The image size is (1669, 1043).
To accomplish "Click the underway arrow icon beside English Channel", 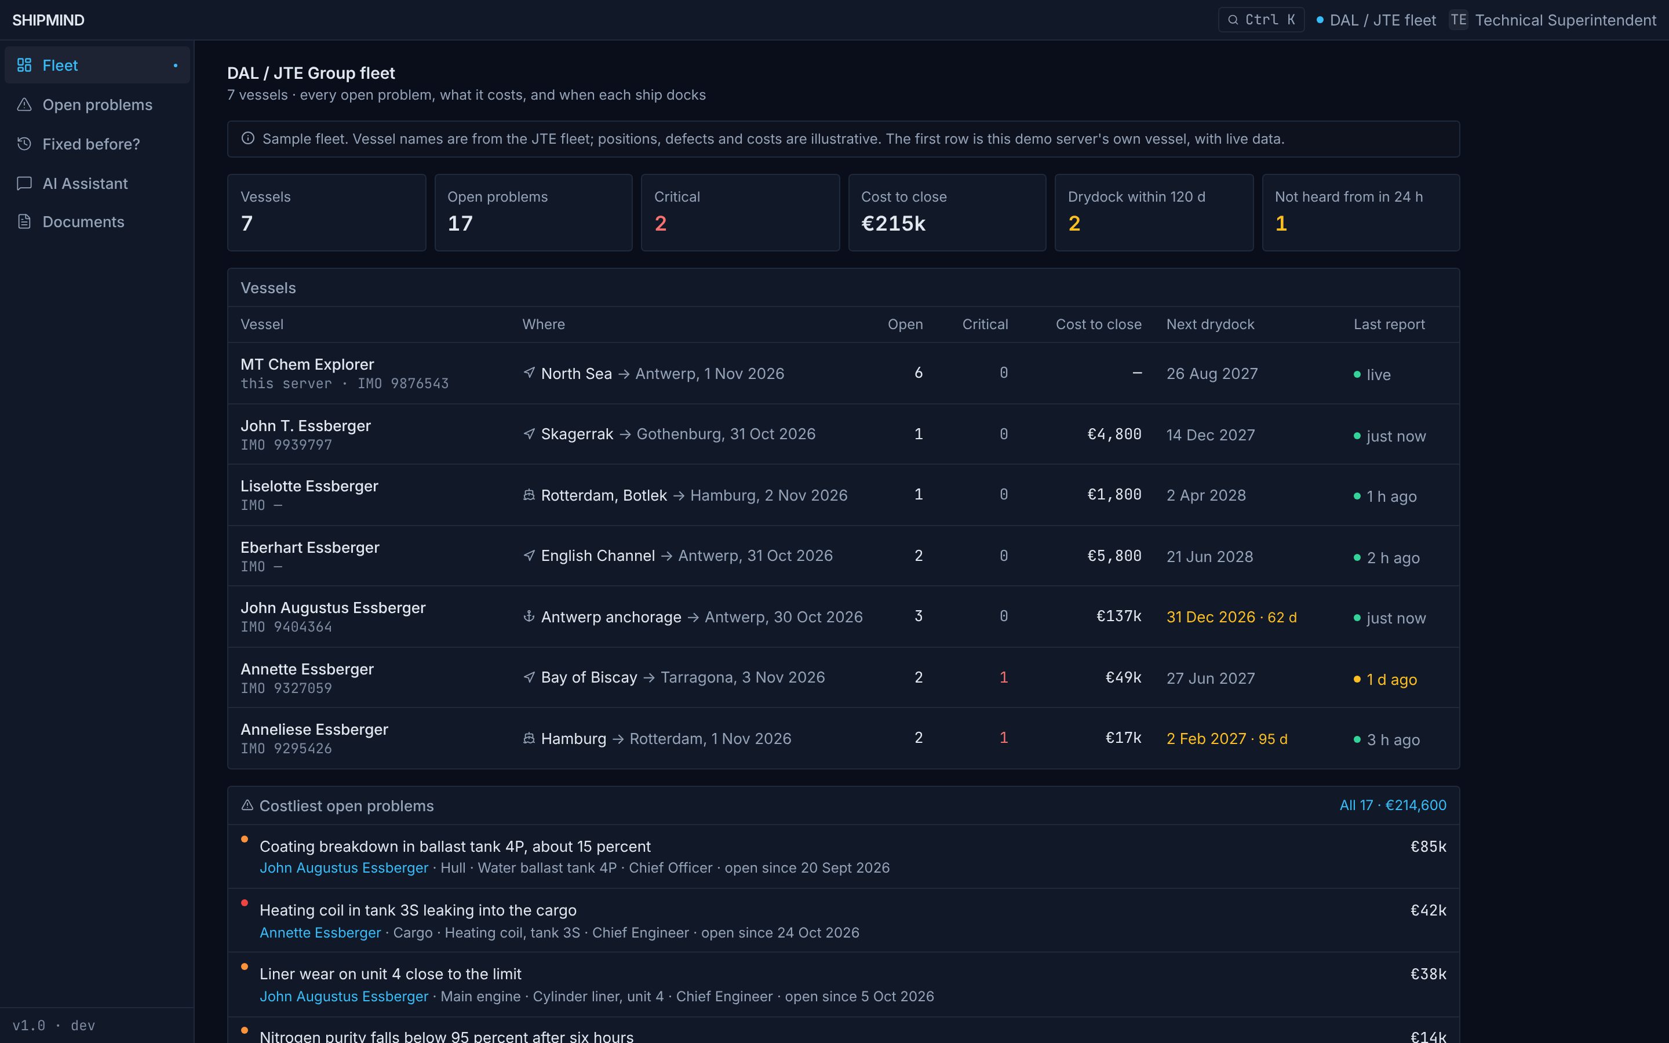I will [x=529, y=555].
